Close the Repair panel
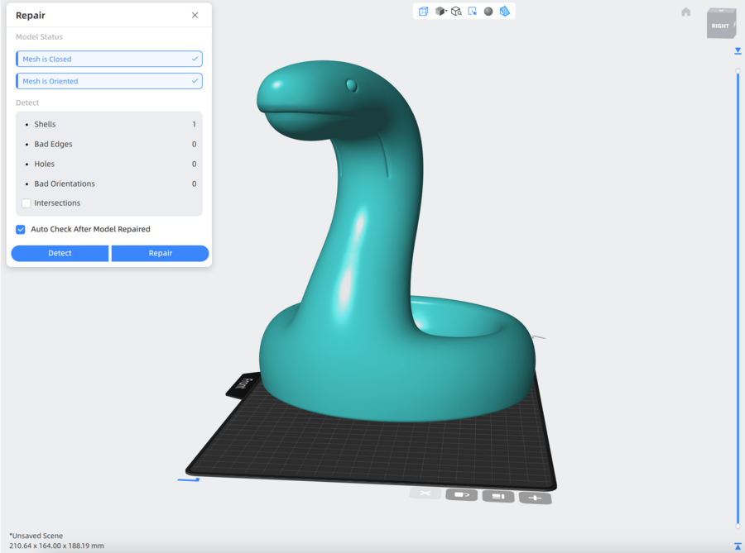745x553 pixels. click(195, 15)
